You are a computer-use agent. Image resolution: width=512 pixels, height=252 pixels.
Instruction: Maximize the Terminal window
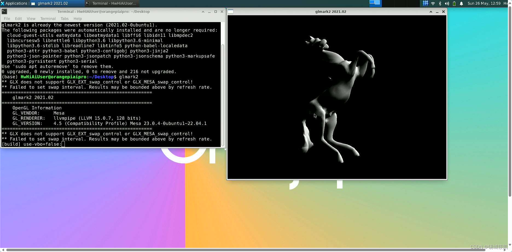coord(216,12)
